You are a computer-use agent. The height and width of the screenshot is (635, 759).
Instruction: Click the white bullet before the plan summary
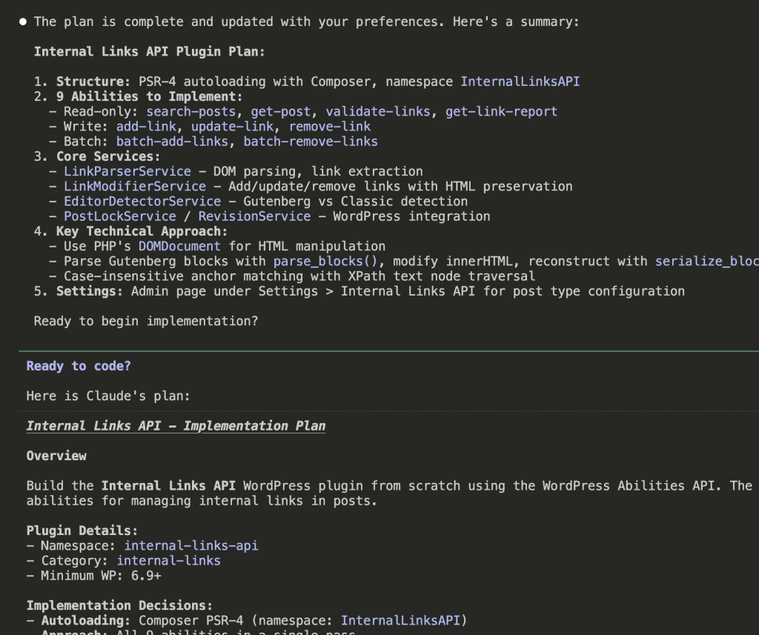pos(24,21)
